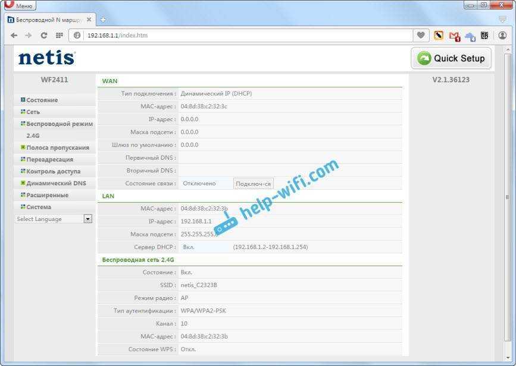Open the QR code extension icon

pyautogui.click(x=485, y=36)
